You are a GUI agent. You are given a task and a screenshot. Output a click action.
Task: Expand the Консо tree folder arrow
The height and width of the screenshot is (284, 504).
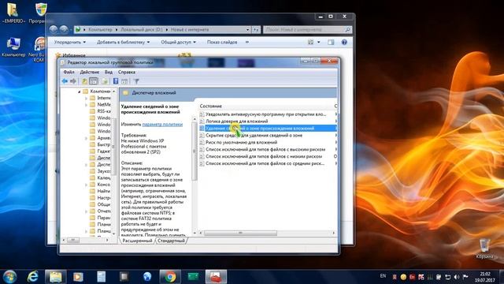[x=86, y=185]
